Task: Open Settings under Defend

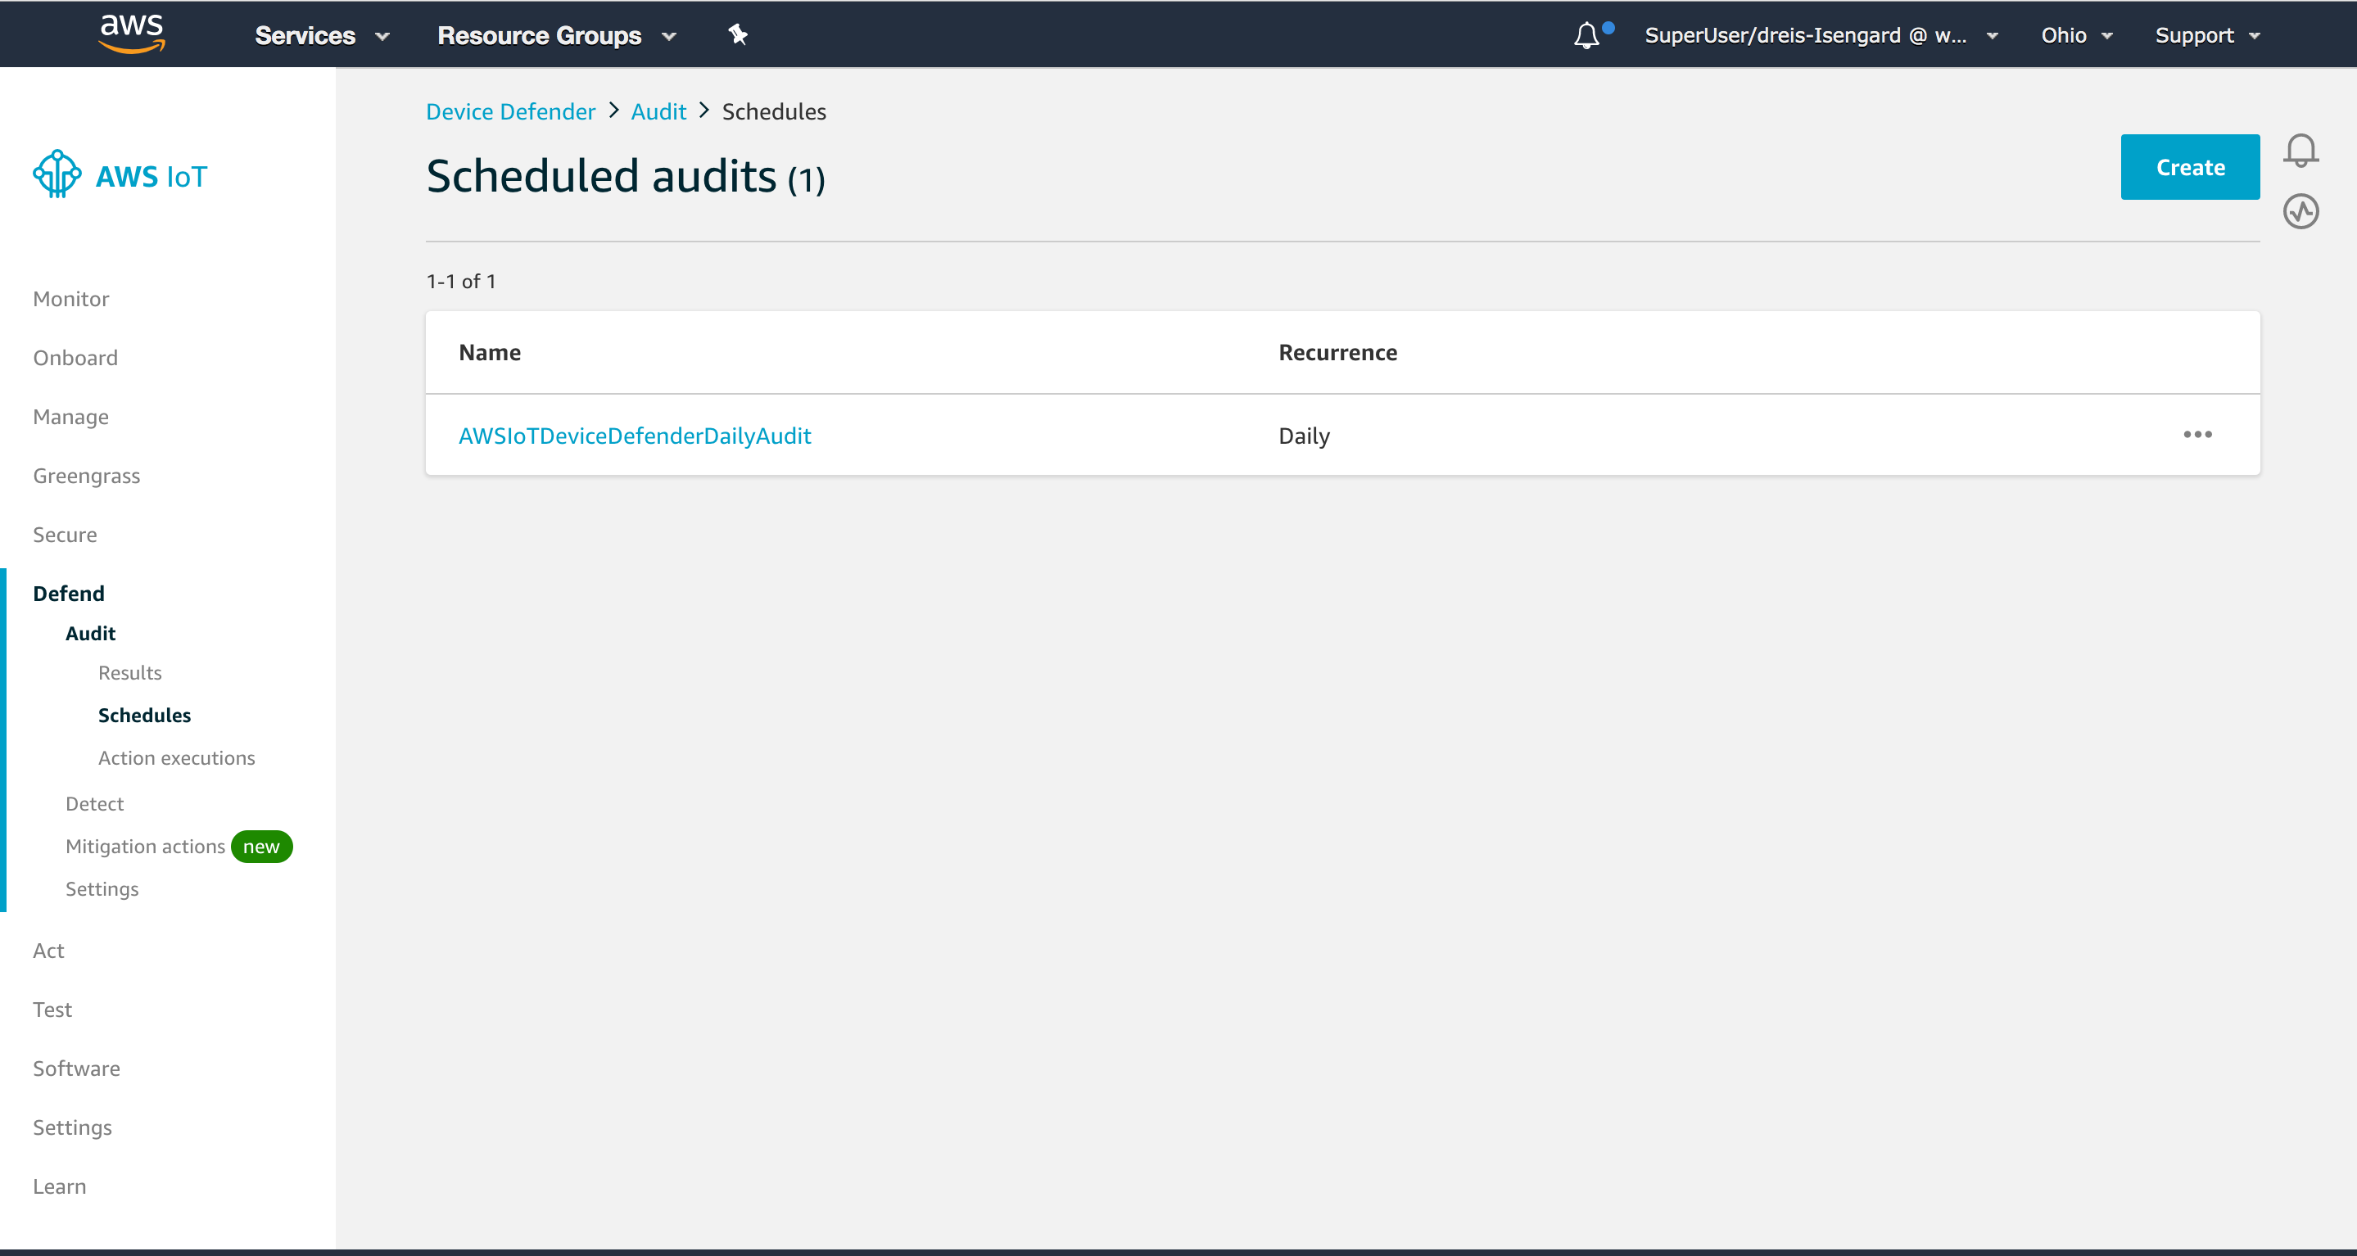Action: [102, 889]
